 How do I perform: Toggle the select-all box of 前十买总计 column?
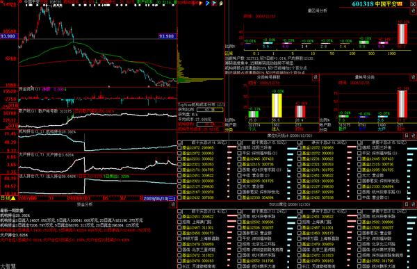click(179, 143)
